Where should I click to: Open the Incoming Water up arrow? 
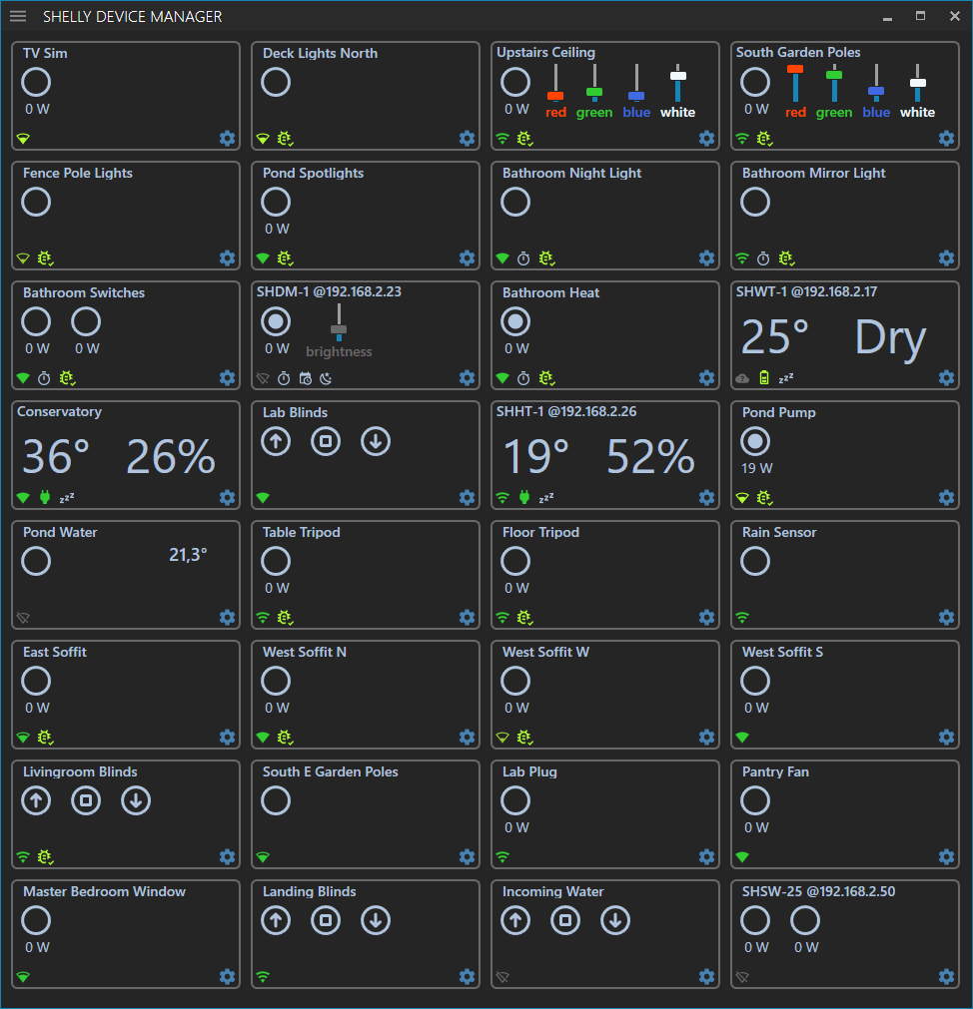[x=515, y=920]
